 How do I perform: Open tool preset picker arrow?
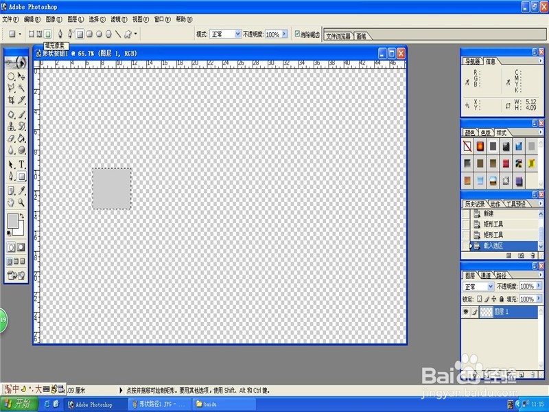pos(20,34)
